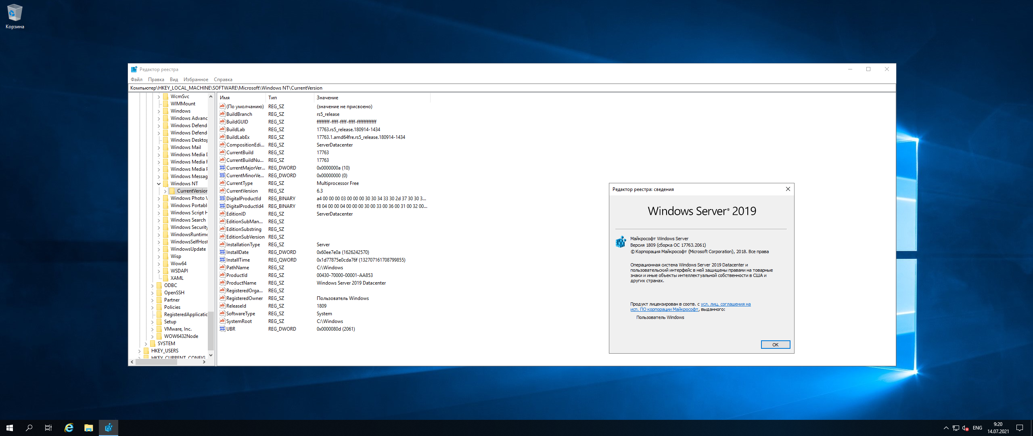Click the Значение column header
This screenshot has width=1033, height=436.
(x=372, y=98)
